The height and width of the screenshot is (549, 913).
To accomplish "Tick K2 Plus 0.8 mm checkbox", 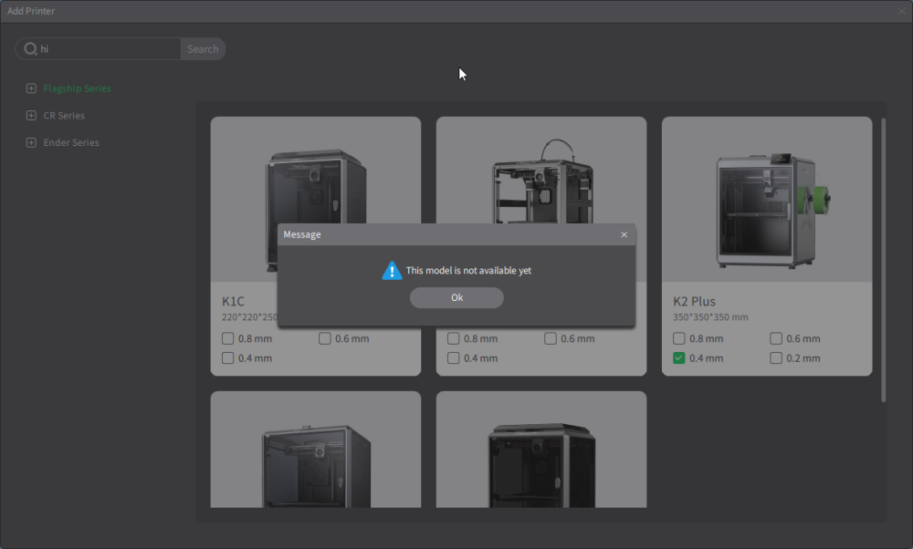I will [x=679, y=338].
